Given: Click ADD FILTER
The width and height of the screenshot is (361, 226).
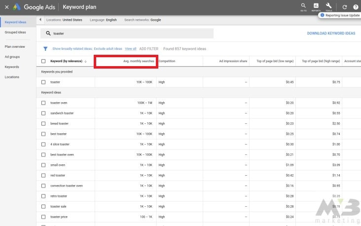Looking at the screenshot, I should click(x=149, y=49).
